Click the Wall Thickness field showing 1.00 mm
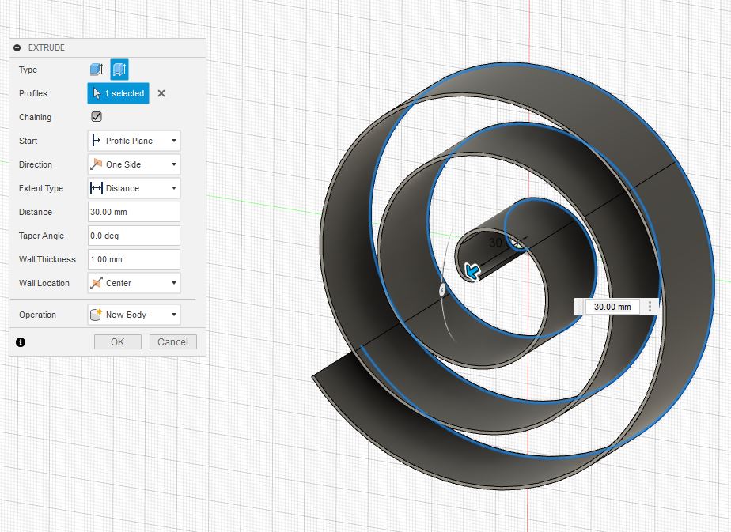 pyautogui.click(x=134, y=259)
